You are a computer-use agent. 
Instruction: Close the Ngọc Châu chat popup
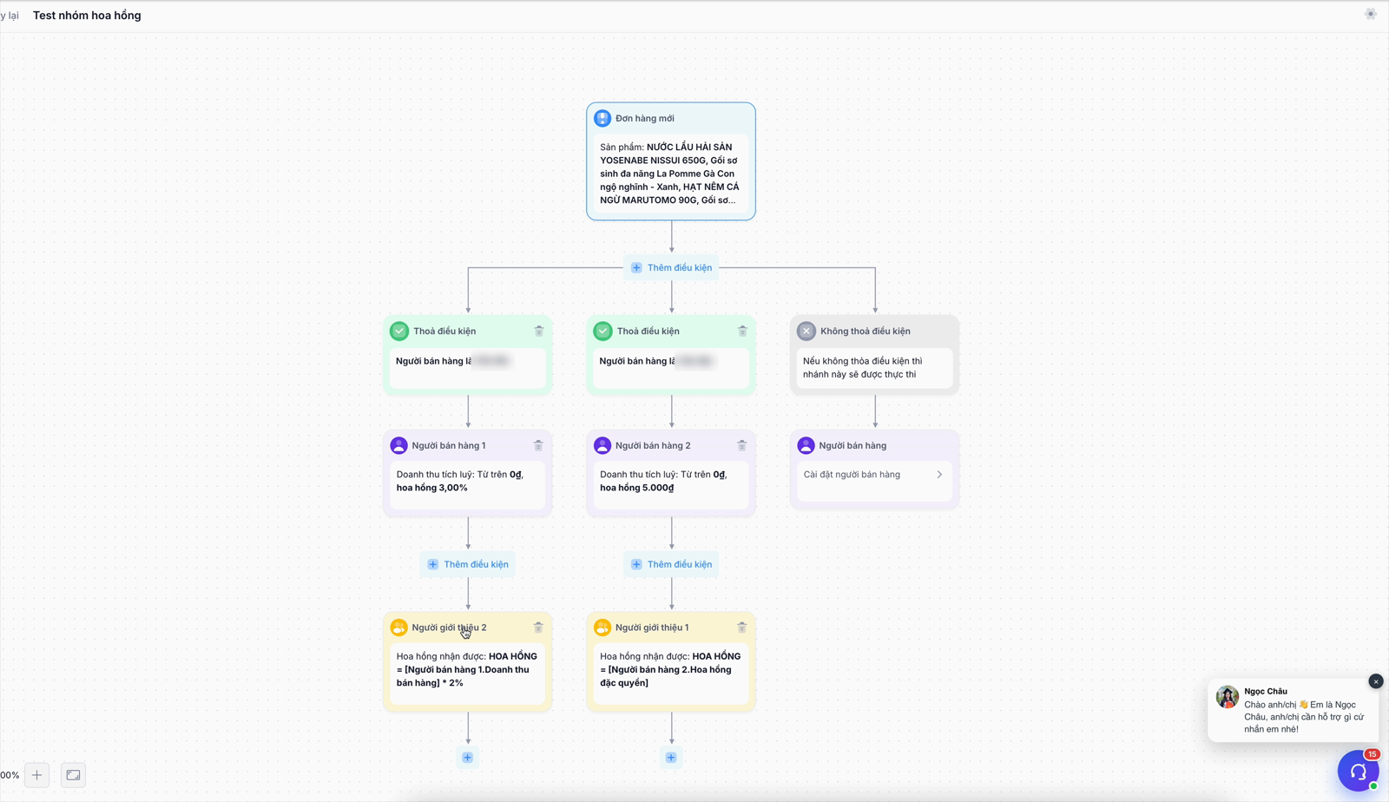1376,681
